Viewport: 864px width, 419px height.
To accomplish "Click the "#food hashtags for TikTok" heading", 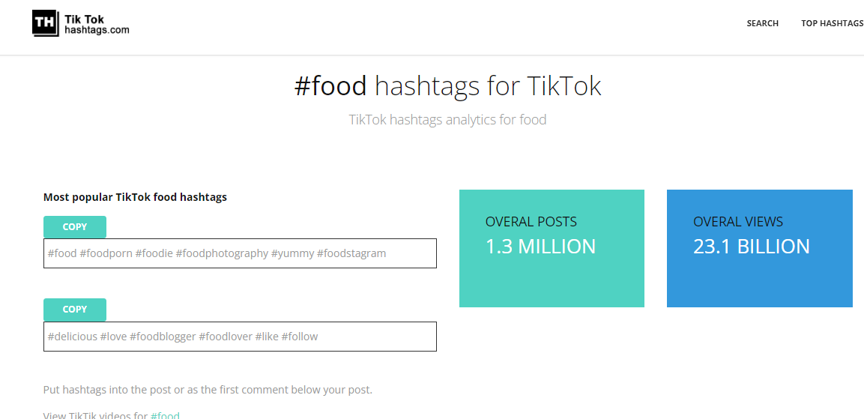I will click(447, 86).
